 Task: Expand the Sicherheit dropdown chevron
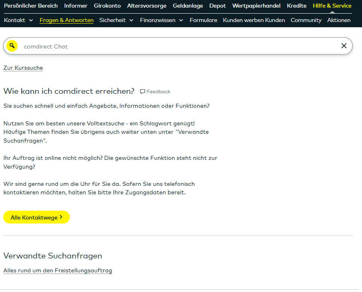coord(131,20)
